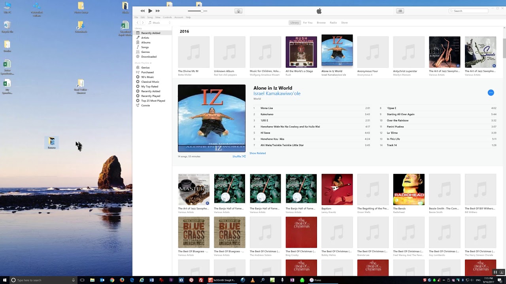
Task: Switch to the Library tab
Action: (x=295, y=22)
